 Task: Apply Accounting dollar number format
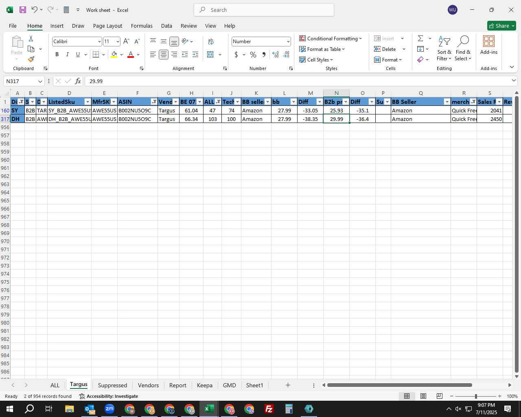click(236, 55)
